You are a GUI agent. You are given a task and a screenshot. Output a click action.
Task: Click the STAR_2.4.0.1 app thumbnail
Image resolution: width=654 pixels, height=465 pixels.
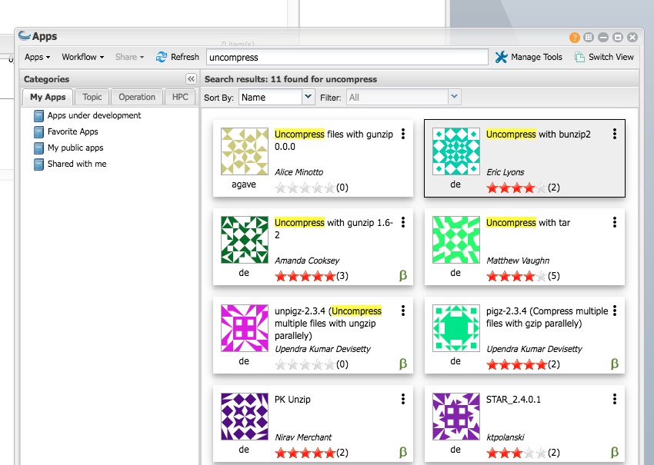coord(456,417)
